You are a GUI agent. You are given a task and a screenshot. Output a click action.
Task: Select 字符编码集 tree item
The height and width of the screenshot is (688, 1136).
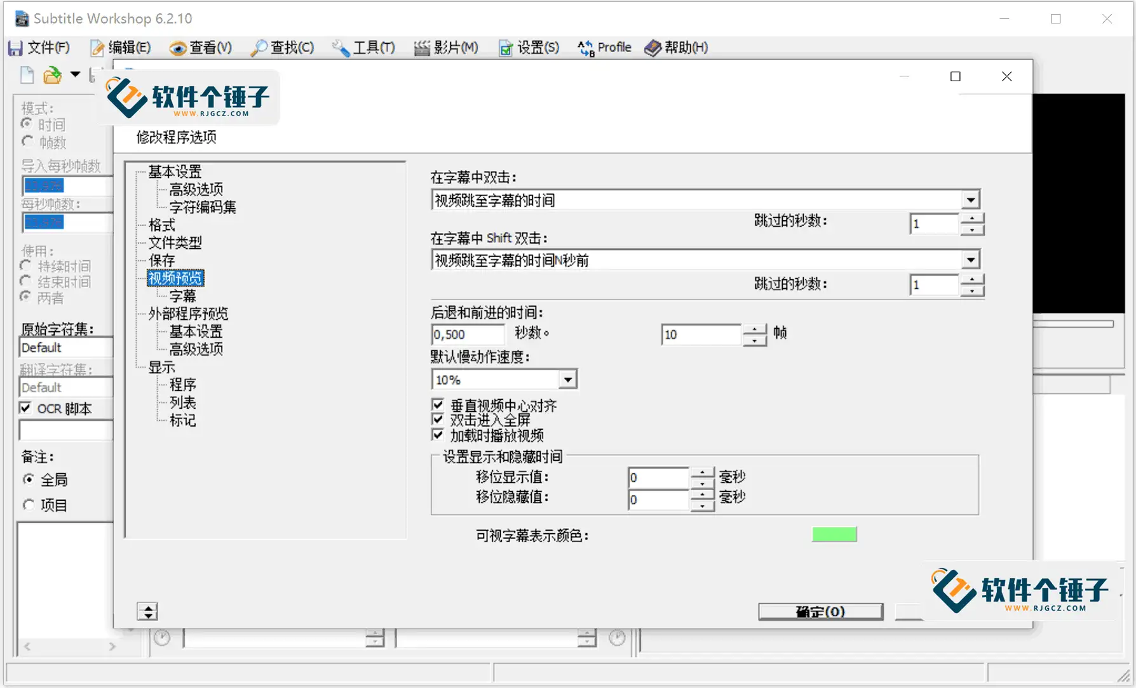tap(203, 207)
